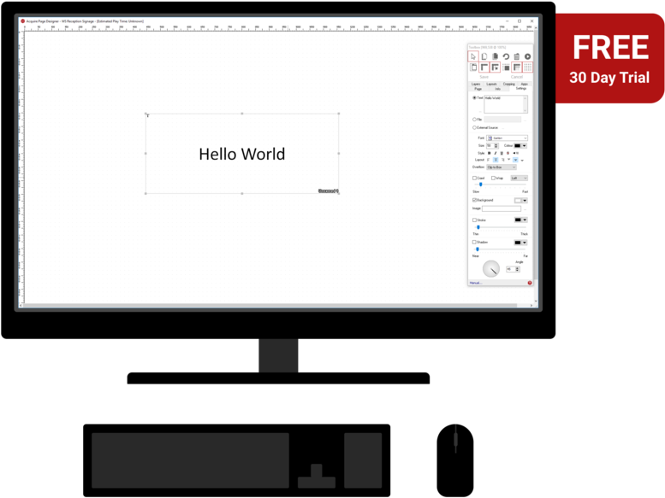
Task: Enable the Stroke checkbox
Action: 475,220
